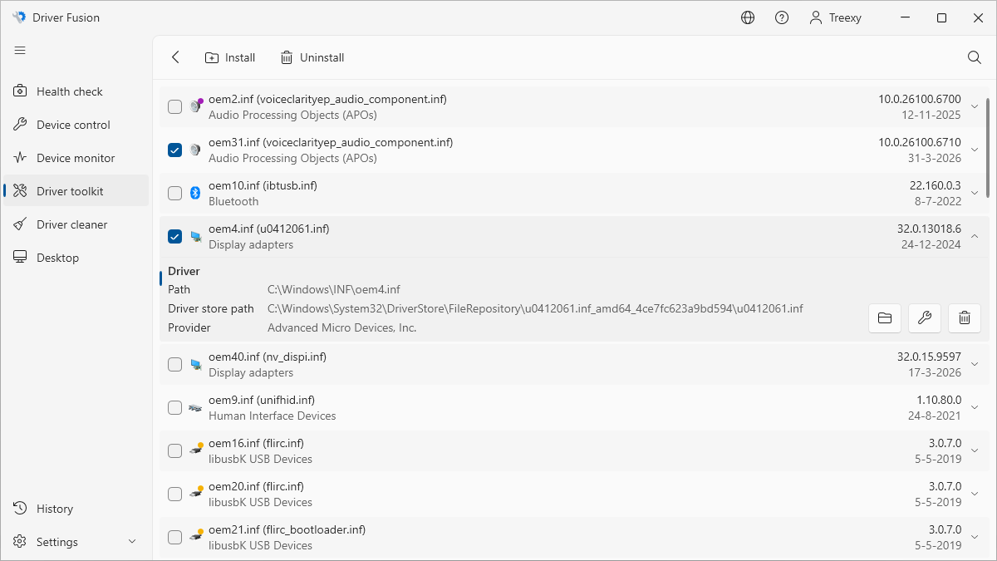The width and height of the screenshot is (997, 561).
Task: Check the oem10.inf Bluetooth checkbox
Action: (174, 193)
